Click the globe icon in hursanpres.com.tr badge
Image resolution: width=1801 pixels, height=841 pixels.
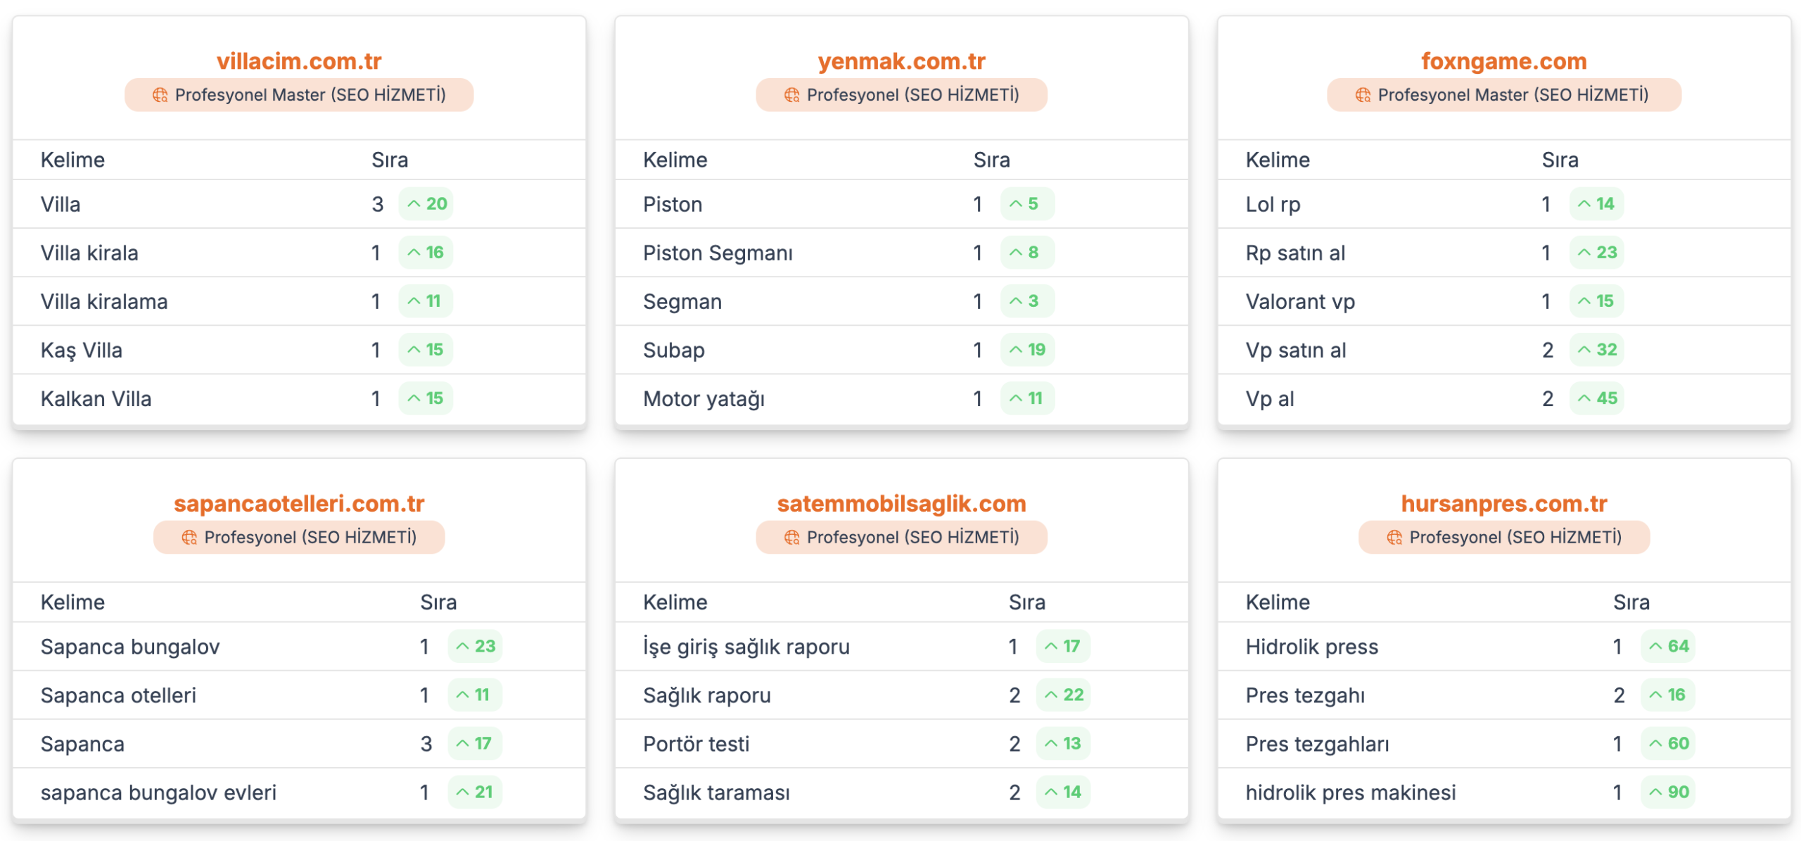click(1394, 538)
